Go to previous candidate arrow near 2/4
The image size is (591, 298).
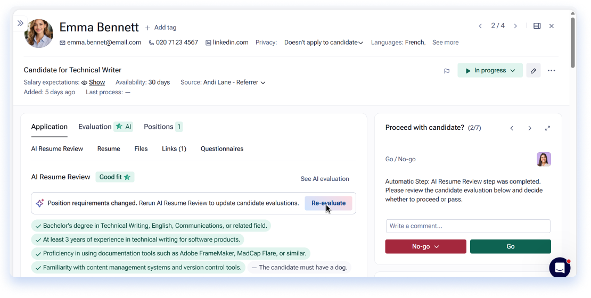pos(480,26)
